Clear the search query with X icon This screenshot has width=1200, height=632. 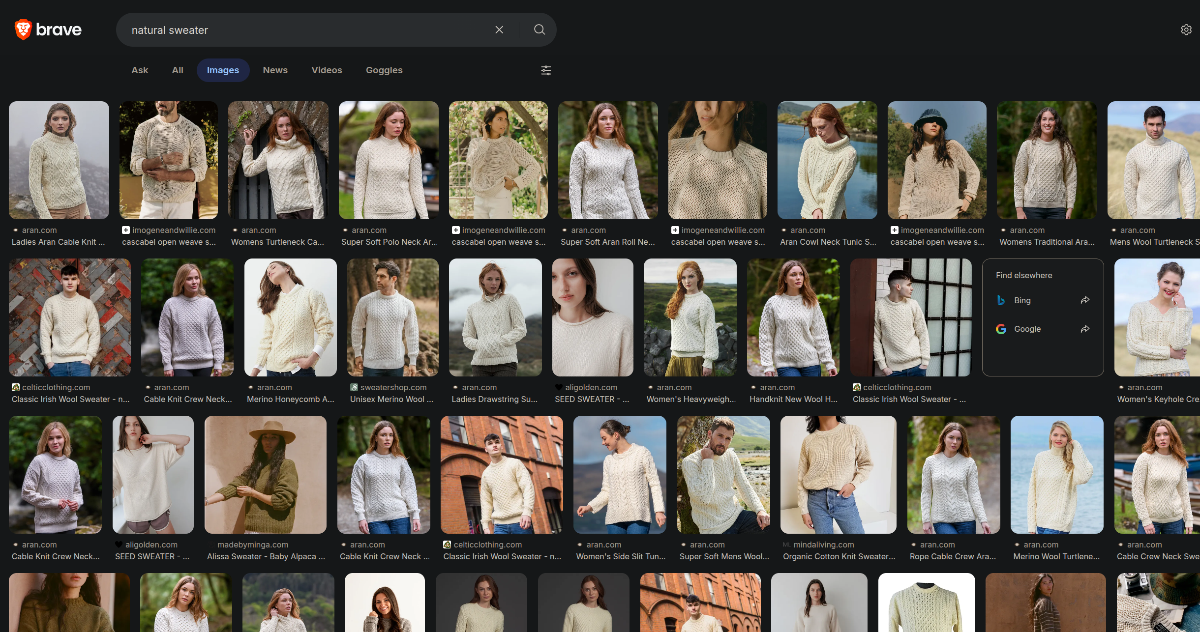[499, 30]
